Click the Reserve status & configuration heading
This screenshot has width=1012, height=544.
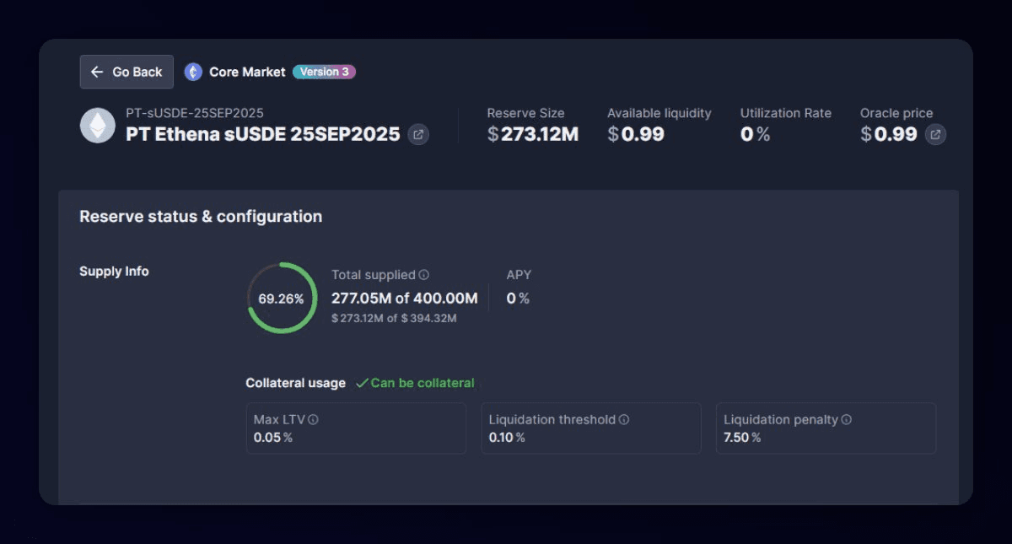(201, 217)
